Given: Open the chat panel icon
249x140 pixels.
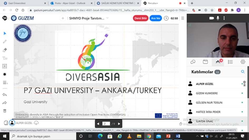Looking at the screenshot, I should [193, 62].
